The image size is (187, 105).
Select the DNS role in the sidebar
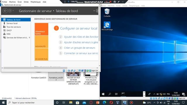[x=8, y=34]
